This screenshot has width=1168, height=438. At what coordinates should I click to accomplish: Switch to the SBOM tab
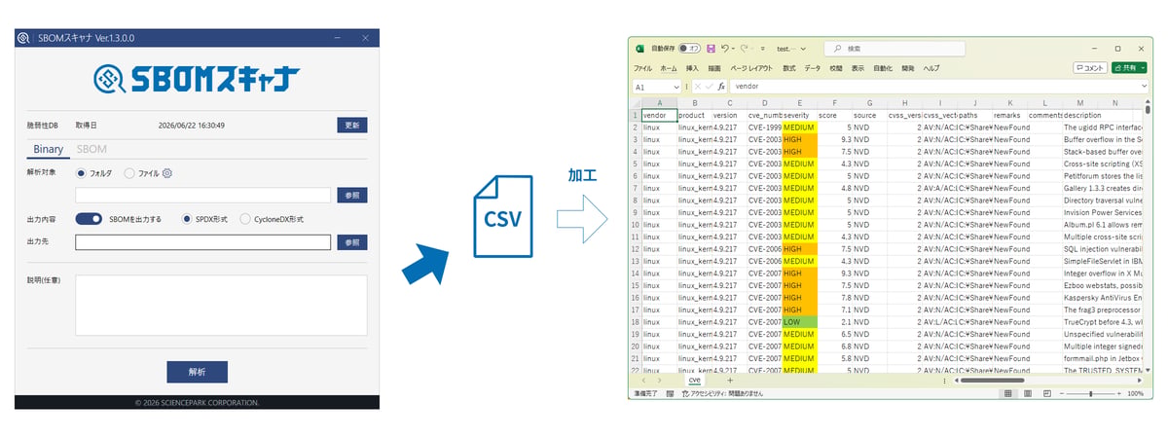[91, 149]
